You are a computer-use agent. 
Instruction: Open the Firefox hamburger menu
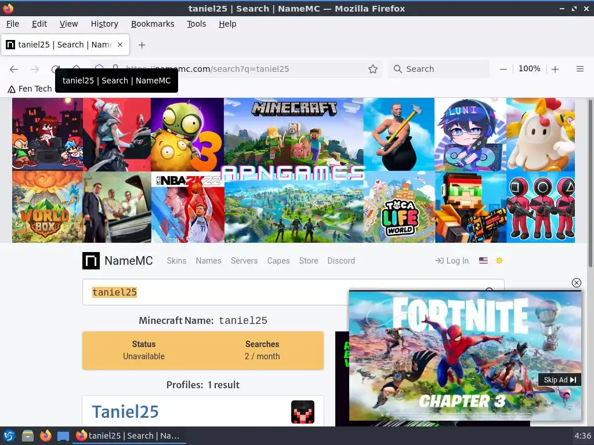coord(579,69)
